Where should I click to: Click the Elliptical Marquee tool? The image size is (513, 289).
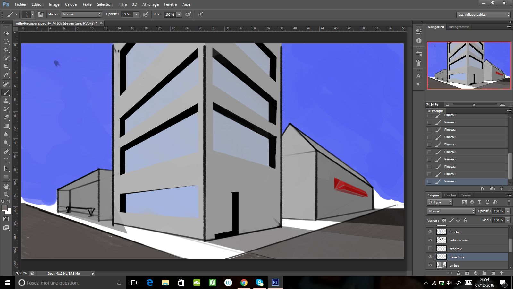tap(6, 41)
